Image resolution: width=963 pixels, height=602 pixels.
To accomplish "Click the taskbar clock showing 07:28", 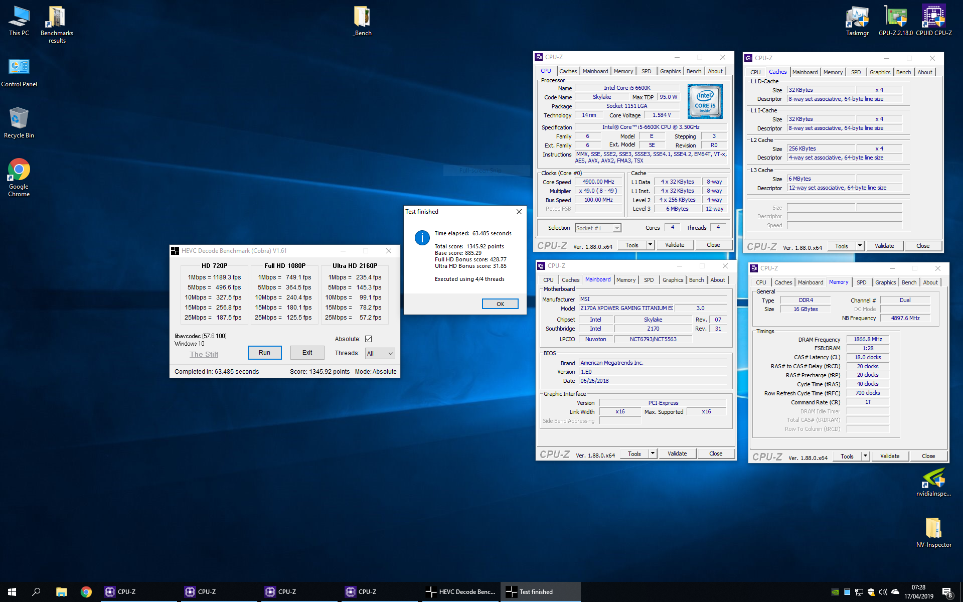I will pos(919,592).
